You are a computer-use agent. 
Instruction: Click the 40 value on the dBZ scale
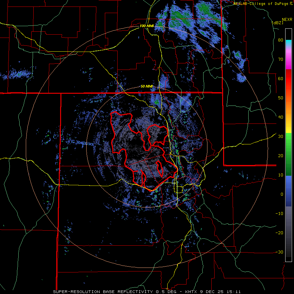point(281,117)
